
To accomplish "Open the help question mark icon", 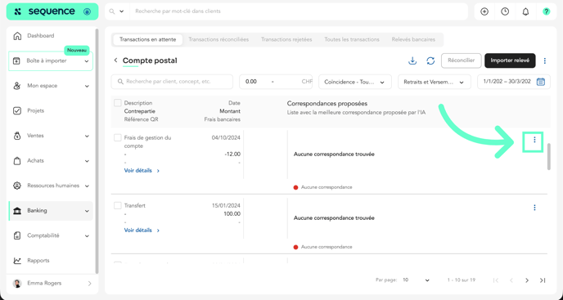I will pos(546,11).
